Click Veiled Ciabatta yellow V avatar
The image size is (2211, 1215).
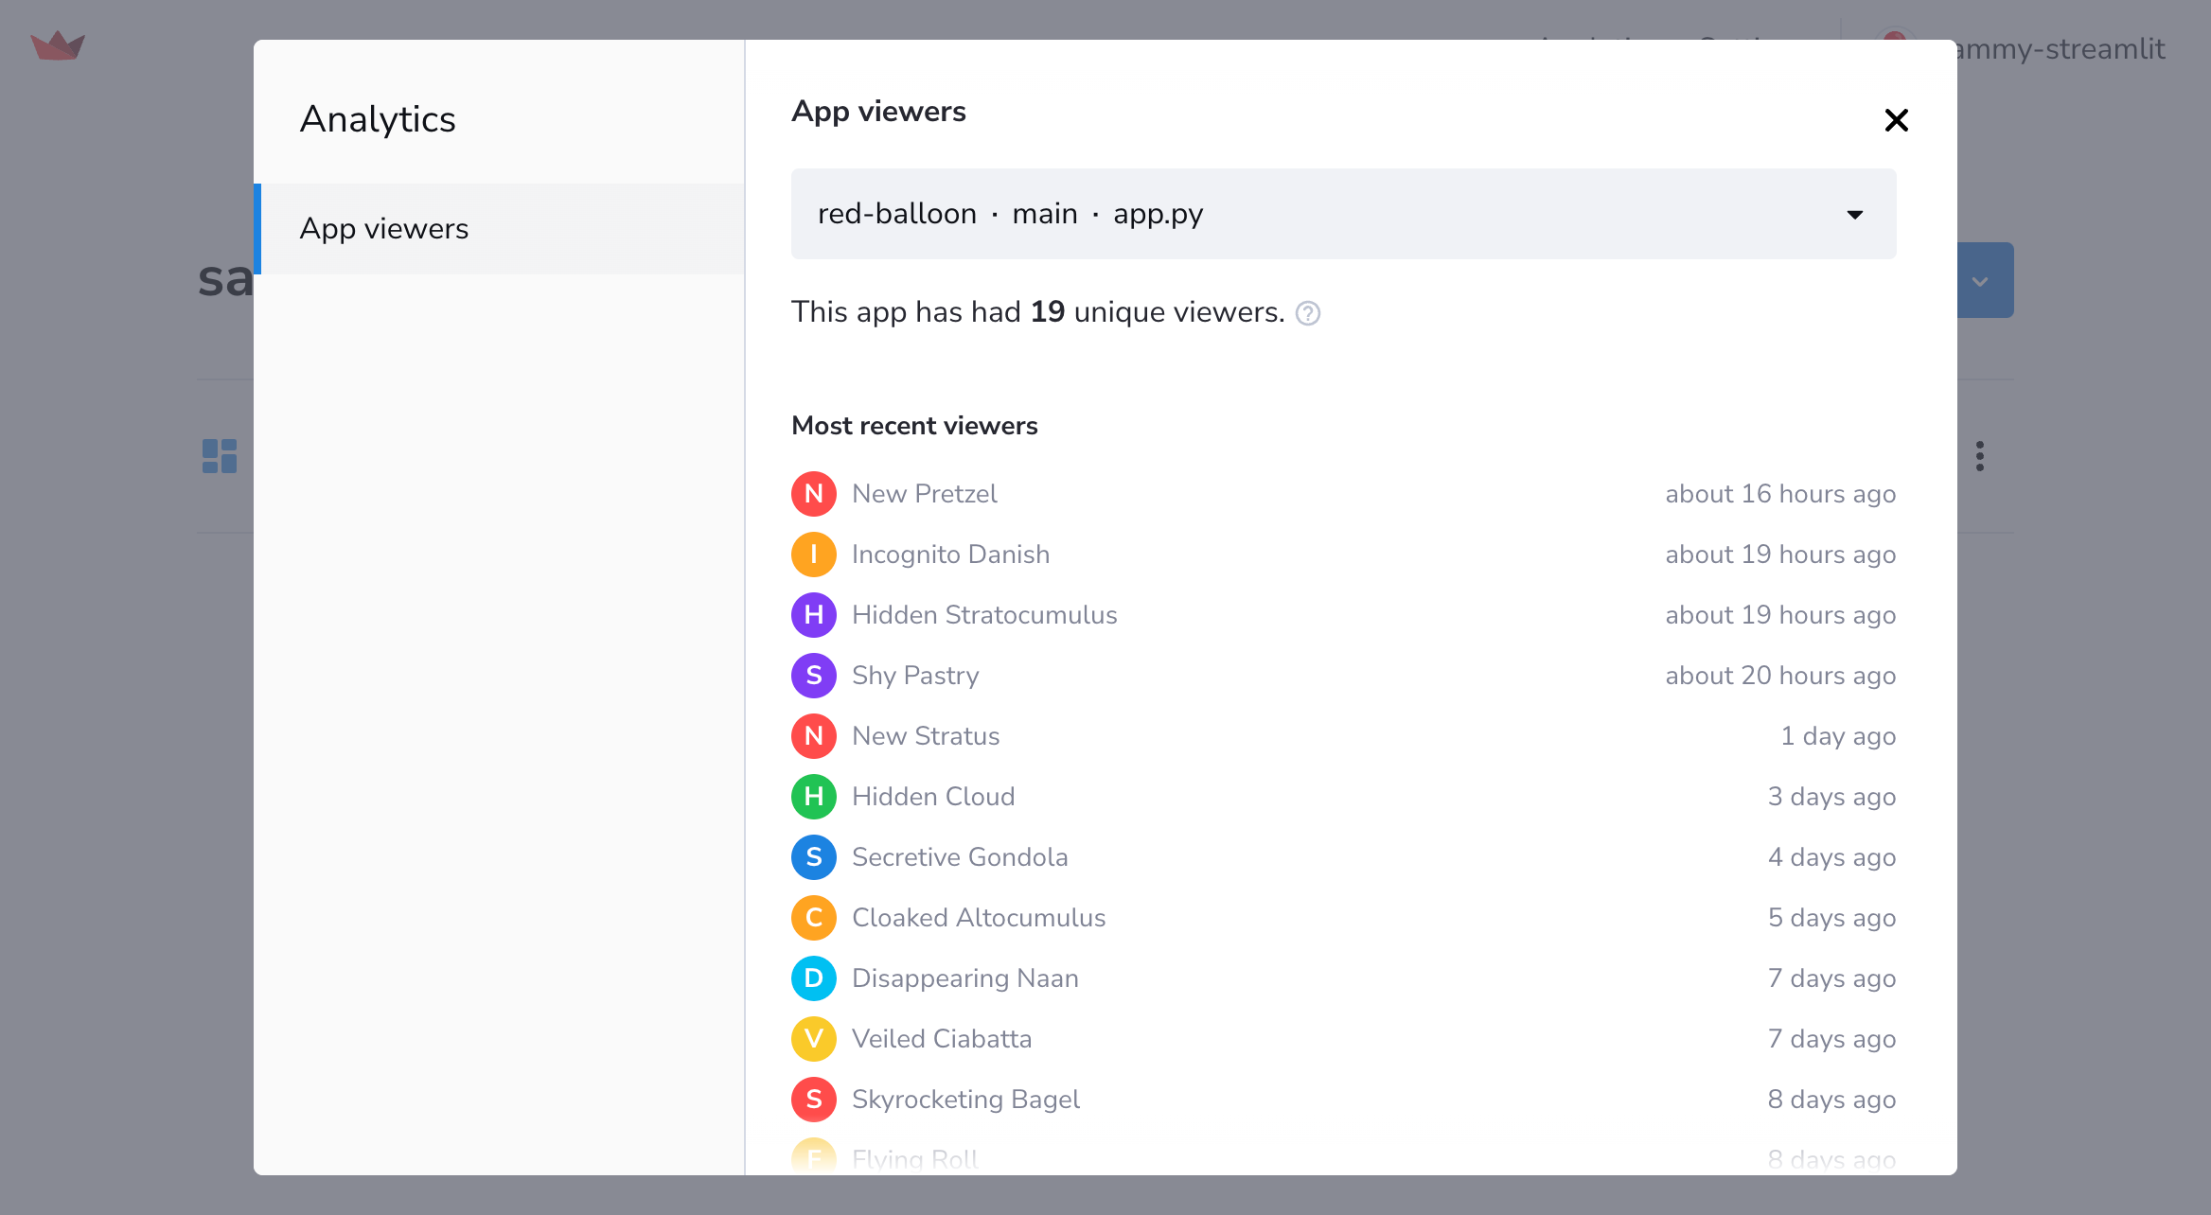tap(813, 1039)
